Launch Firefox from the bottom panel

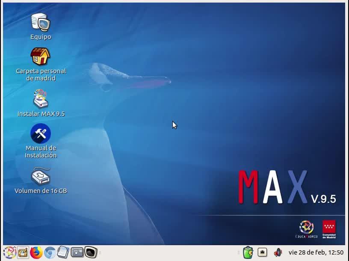36,252
